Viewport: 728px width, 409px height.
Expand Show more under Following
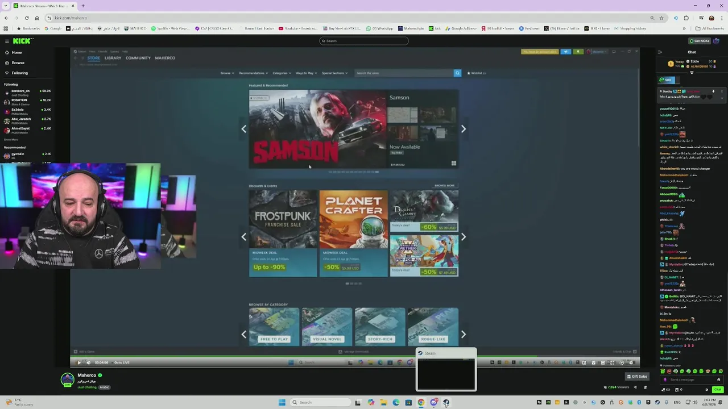[x=11, y=139]
